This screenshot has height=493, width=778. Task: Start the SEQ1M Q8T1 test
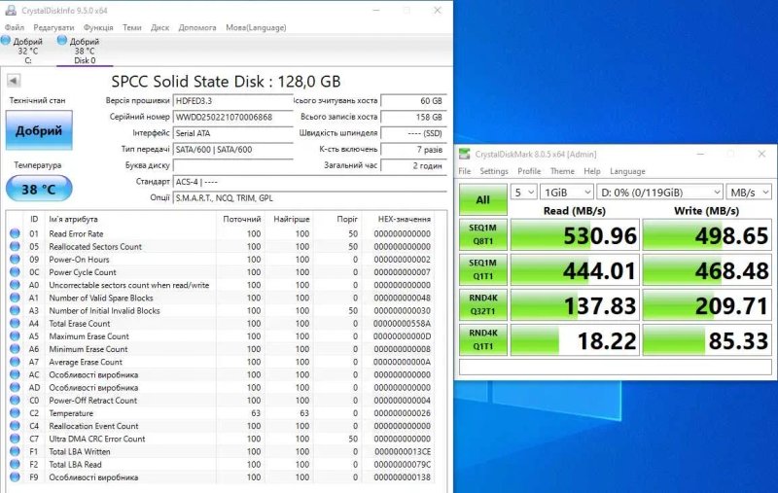point(482,234)
